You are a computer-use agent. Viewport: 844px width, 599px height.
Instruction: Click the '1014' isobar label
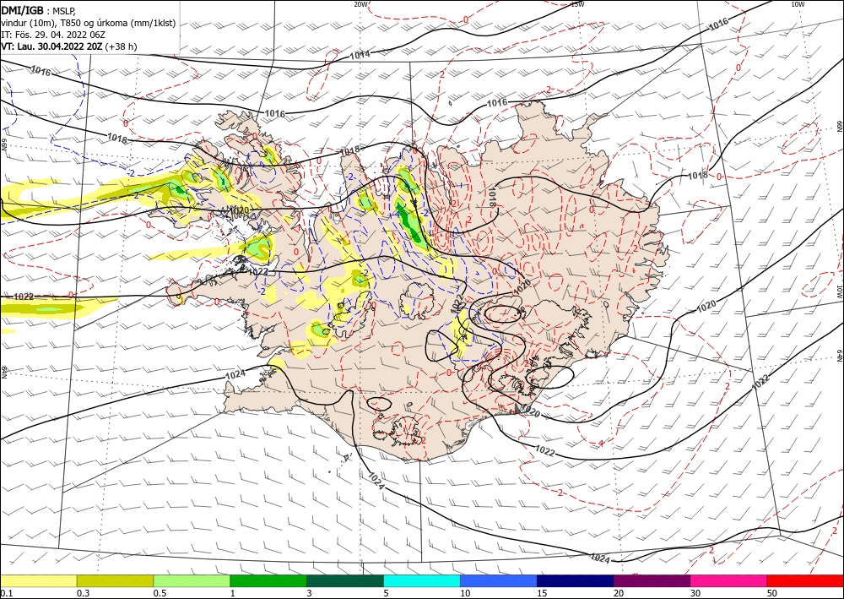click(x=360, y=54)
